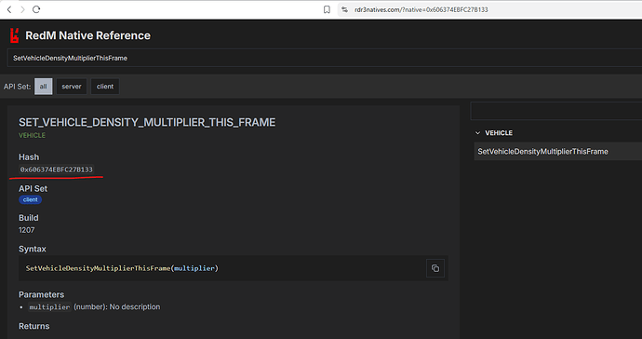Click the hash value 0x606374EBFC27B133
Image resolution: width=642 pixels, height=339 pixels.
(57, 169)
